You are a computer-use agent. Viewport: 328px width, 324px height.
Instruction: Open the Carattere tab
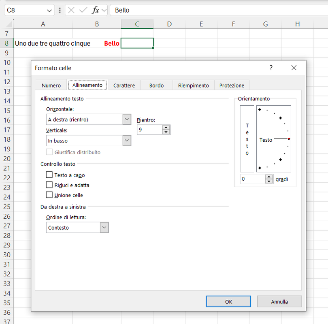tap(124, 85)
